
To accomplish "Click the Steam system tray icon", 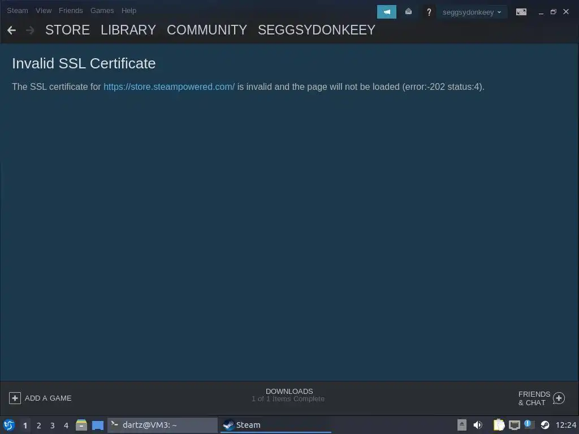I will coord(545,425).
